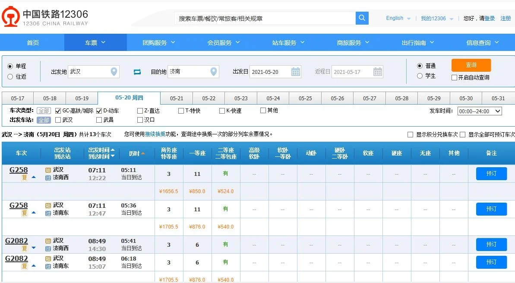
Task: Open the 00:00--24:00 departure time dropdown
Action: 480,111
